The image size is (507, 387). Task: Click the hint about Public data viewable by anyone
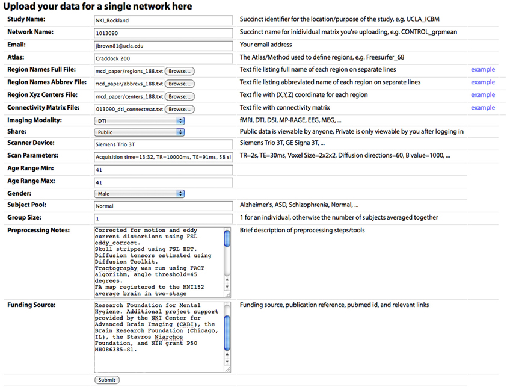(352, 131)
